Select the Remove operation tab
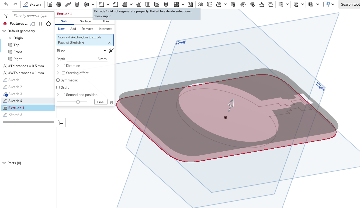The height and width of the screenshot is (208, 360). pyautogui.click(x=87, y=29)
